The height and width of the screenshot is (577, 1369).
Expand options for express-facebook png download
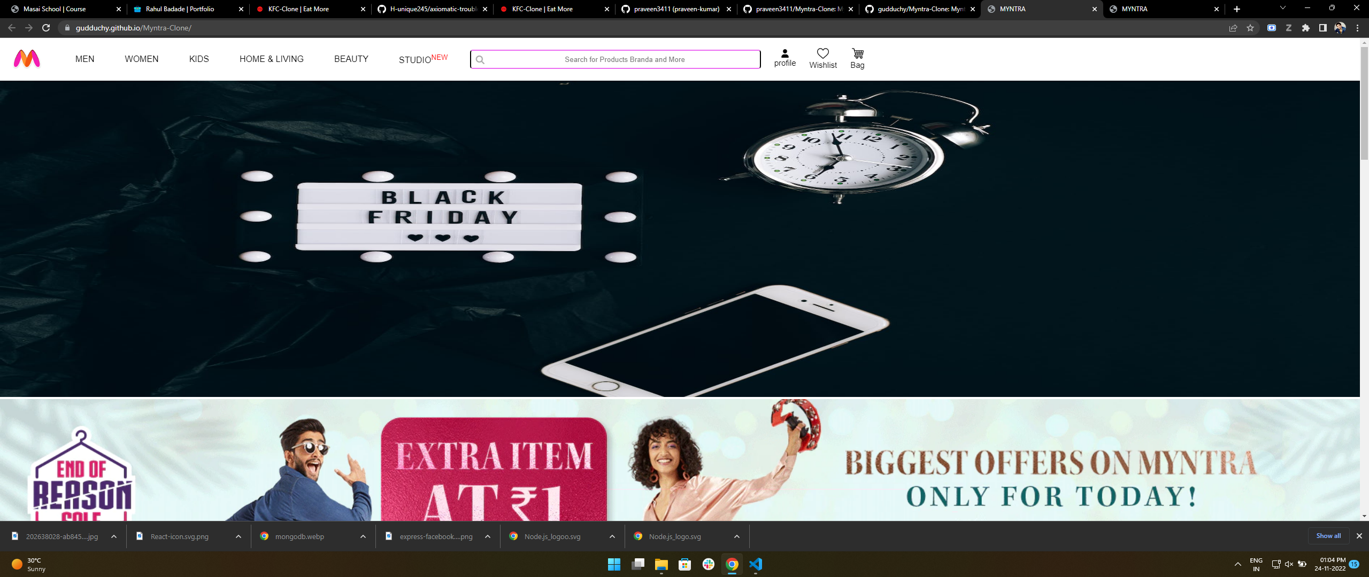click(488, 536)
